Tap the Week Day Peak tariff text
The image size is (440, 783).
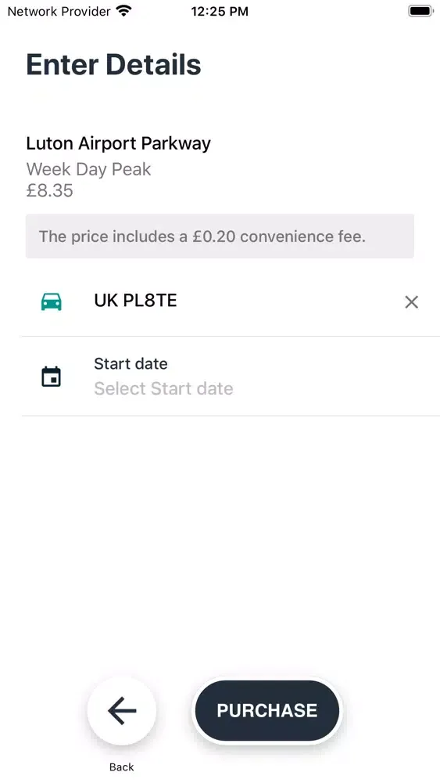tap(88, 169)
